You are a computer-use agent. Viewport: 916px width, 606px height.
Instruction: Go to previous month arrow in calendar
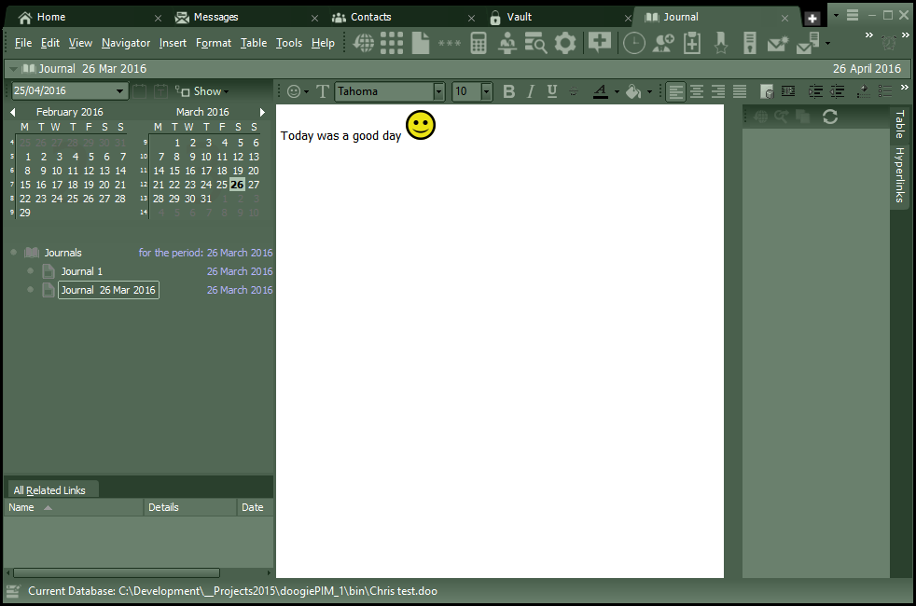tap(13, 112)
